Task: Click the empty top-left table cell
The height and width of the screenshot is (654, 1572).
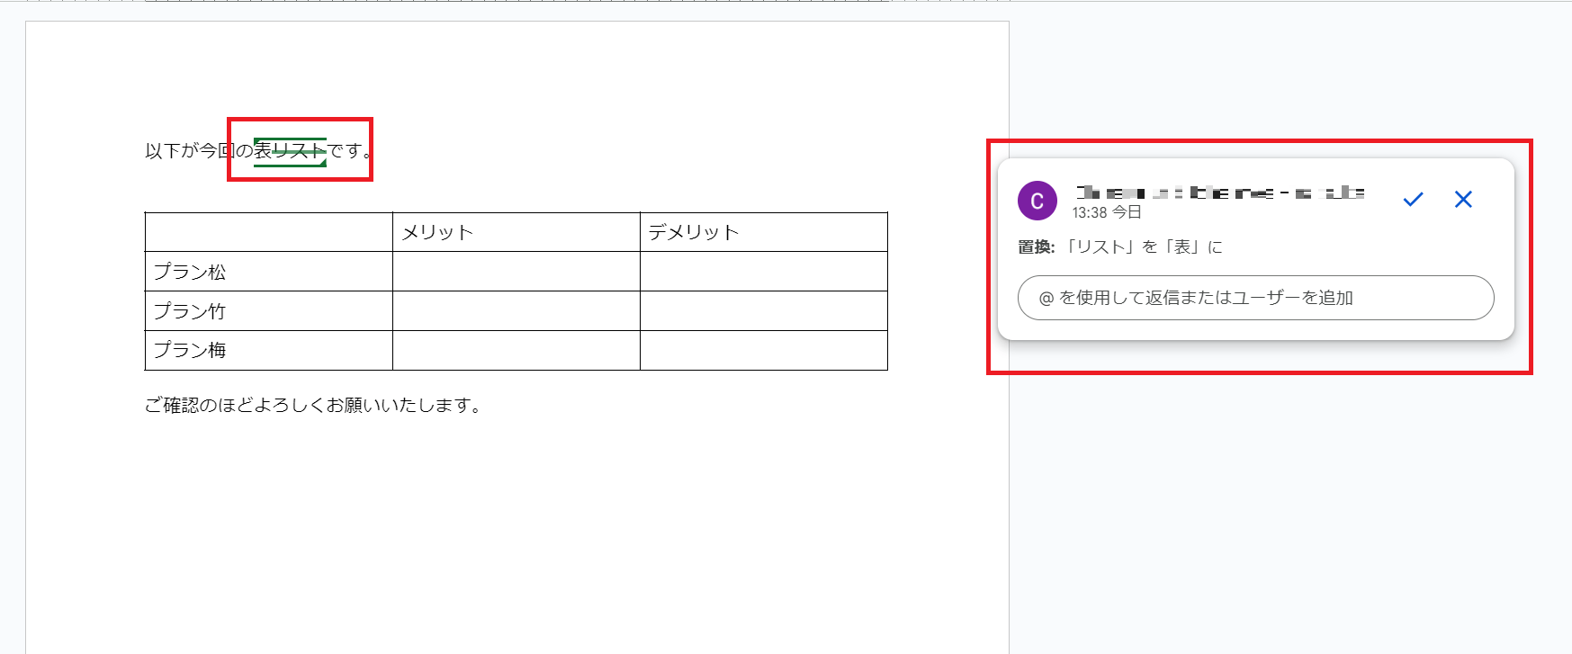Action: pyautogui.click(x=268, y=232)
